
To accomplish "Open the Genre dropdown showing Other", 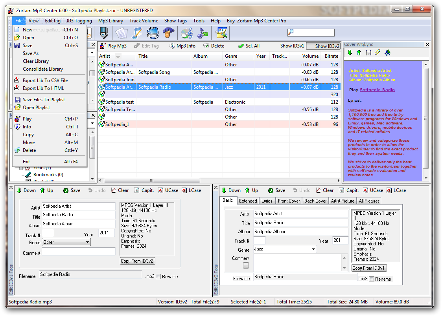I will coord(66,242).
